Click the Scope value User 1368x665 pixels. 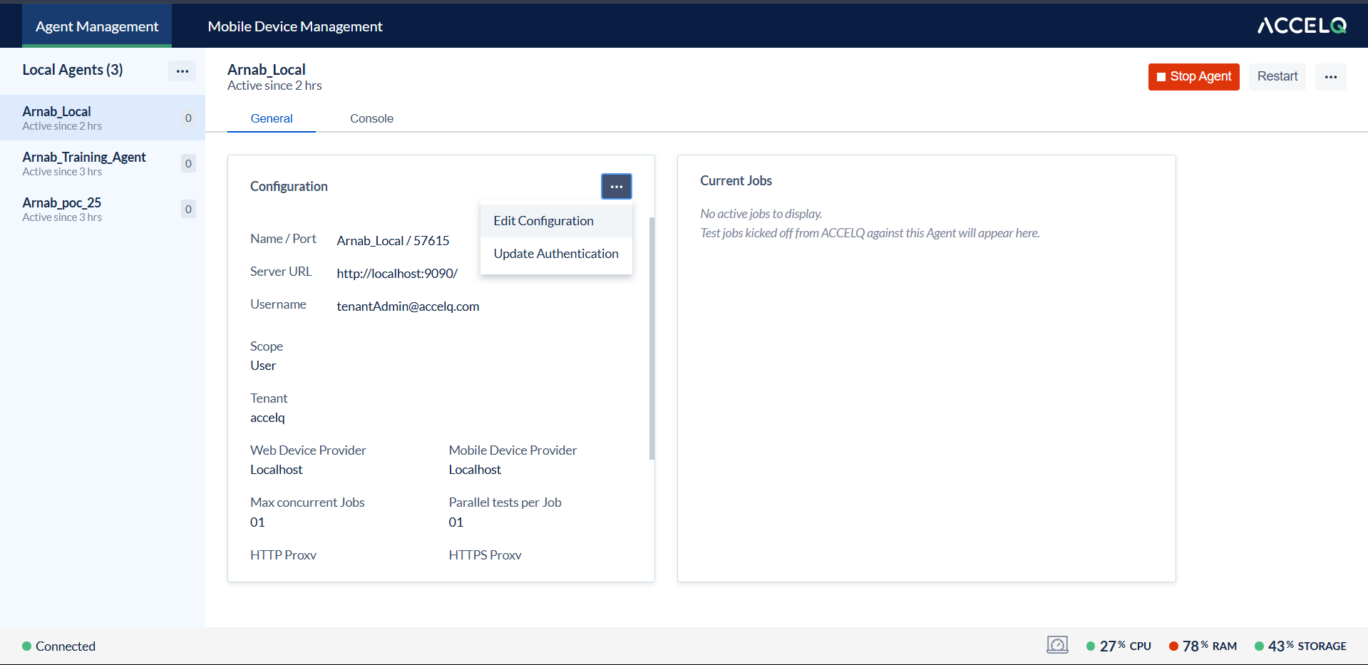tap(263, 366)
